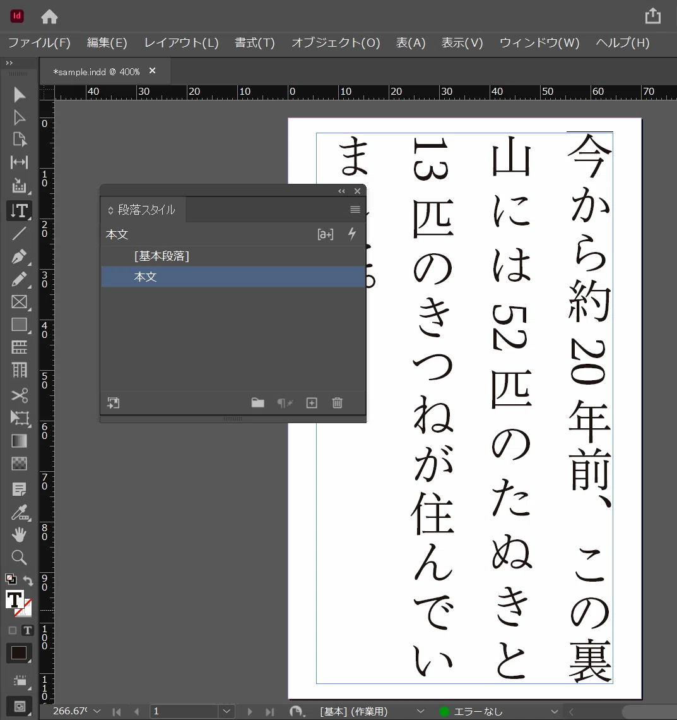This screenshot has width=677, height=720.
Task: Open the preflight profile dropdown
Action: [554, 711]
